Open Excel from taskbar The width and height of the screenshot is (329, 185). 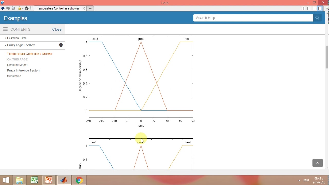click(x=34, y=180)
